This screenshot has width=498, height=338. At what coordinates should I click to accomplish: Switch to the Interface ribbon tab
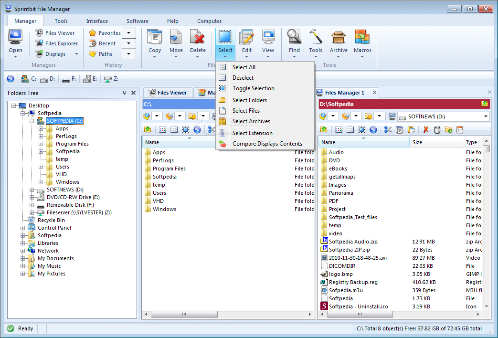point(97,21)
